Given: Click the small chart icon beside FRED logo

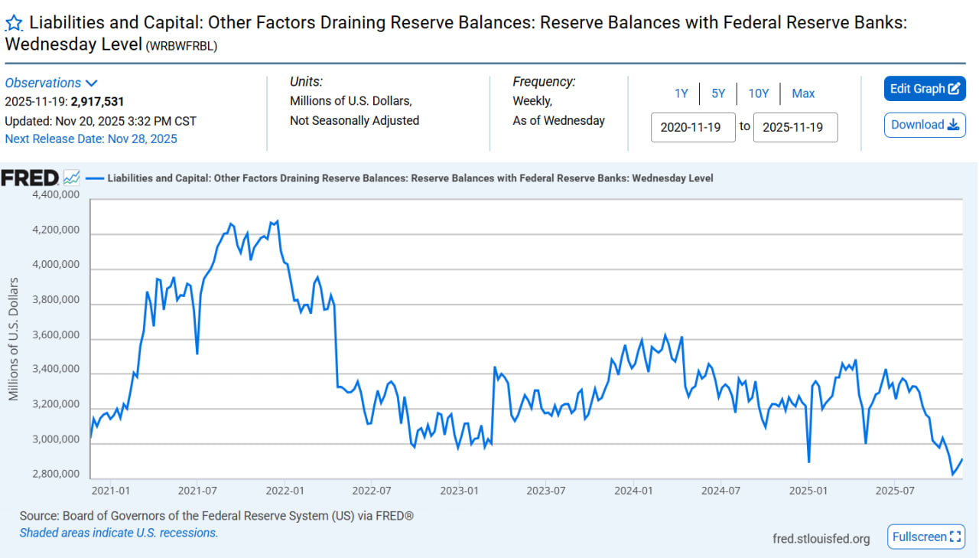Looking at the screenshot, I should pyautogui.click(x=71, y=178).
